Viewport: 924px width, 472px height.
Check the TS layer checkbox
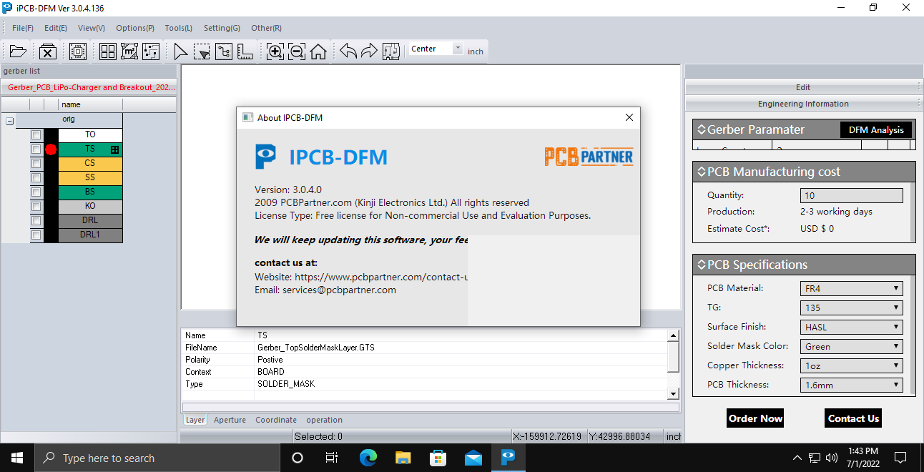click(36, 149)
